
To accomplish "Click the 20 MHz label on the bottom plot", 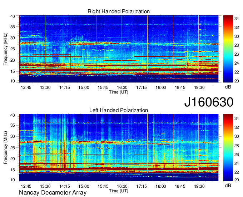I will pyautogui.click(x=13, y=159).
